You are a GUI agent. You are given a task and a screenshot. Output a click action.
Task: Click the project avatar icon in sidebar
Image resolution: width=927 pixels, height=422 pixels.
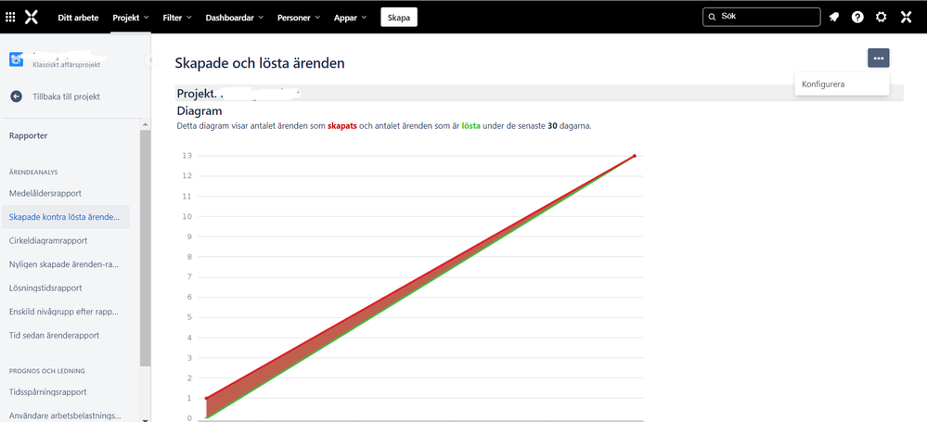click(x=16, y=59)
